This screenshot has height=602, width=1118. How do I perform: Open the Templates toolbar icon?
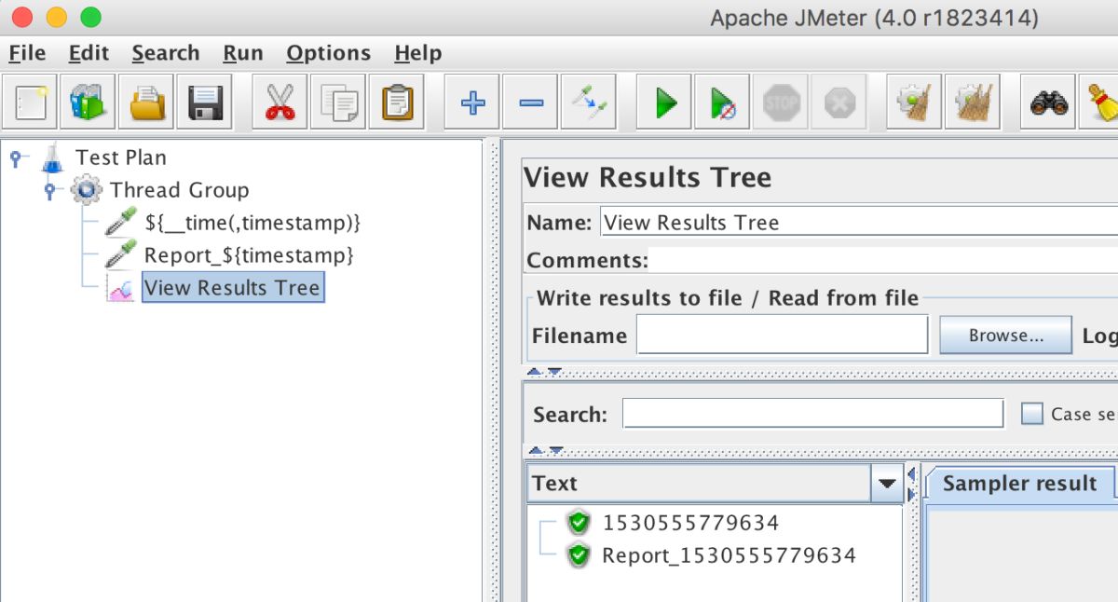pyautogui.click(x=88, y=102)
